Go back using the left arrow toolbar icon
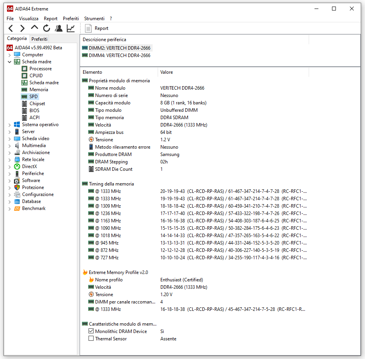Screen dimensions: 365x359 tap(11, 28)
